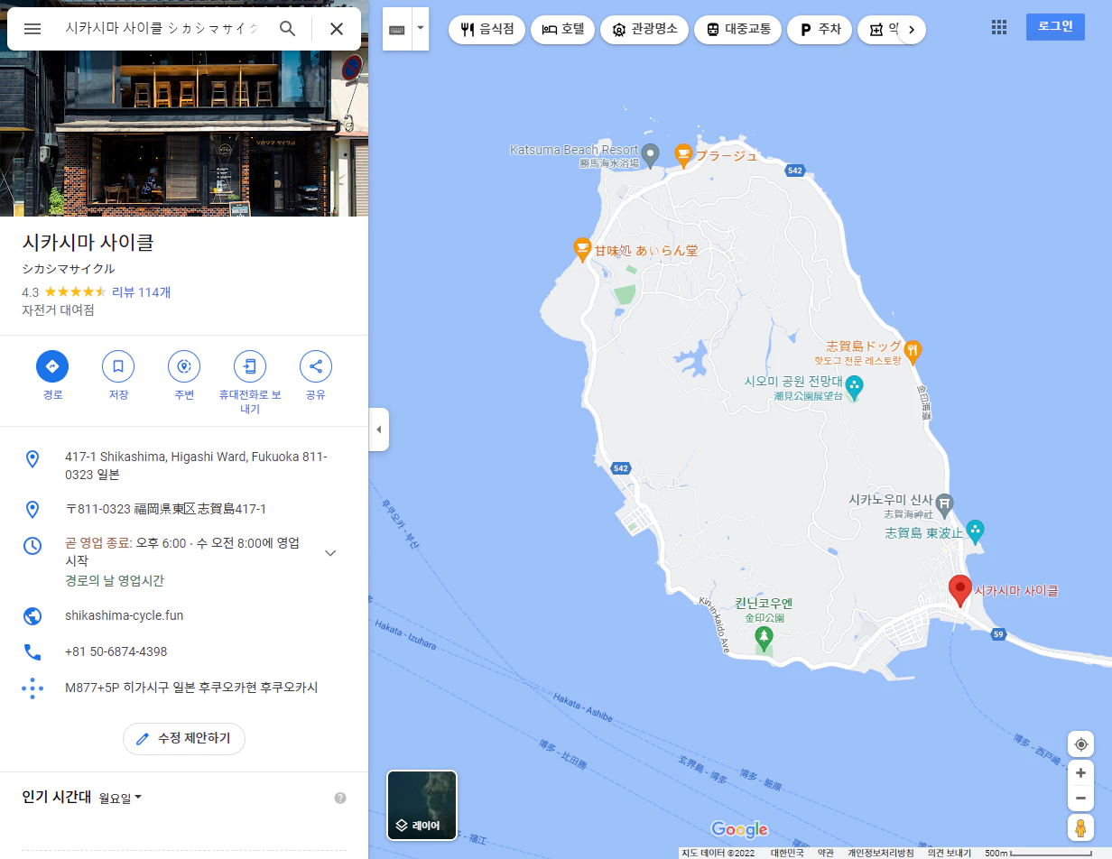The height and width of the screenshot is (859, 1112).
Task: Show more category chips with right arrow
Action: [x=912, y=30]
